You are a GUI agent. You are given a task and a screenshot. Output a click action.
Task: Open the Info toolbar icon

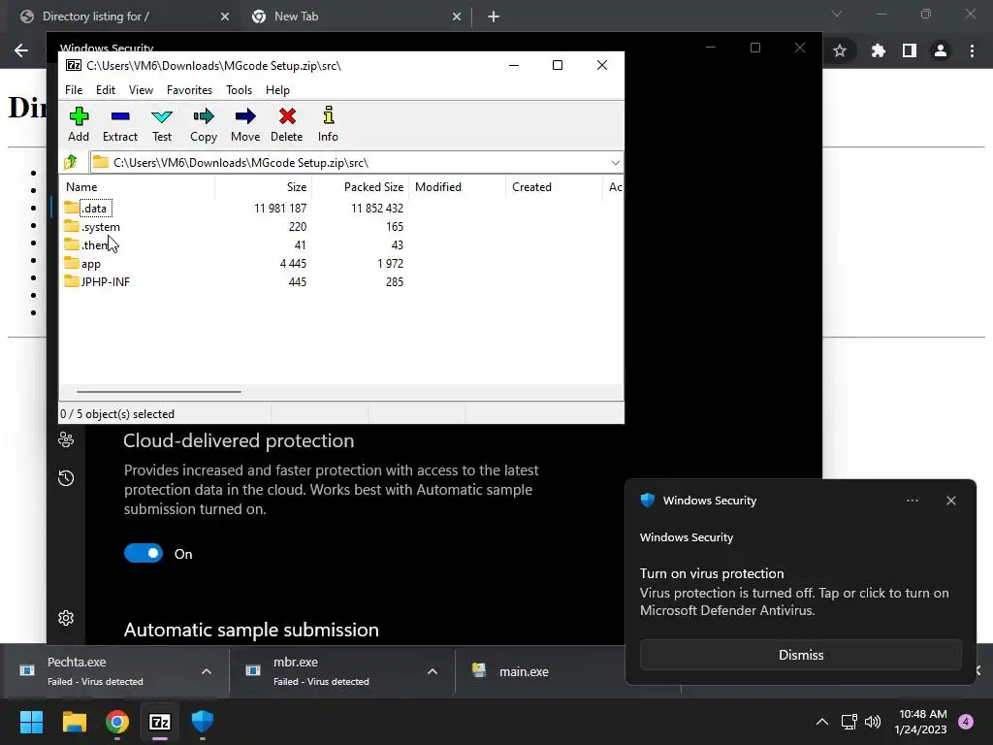click(x=328, y=124)
